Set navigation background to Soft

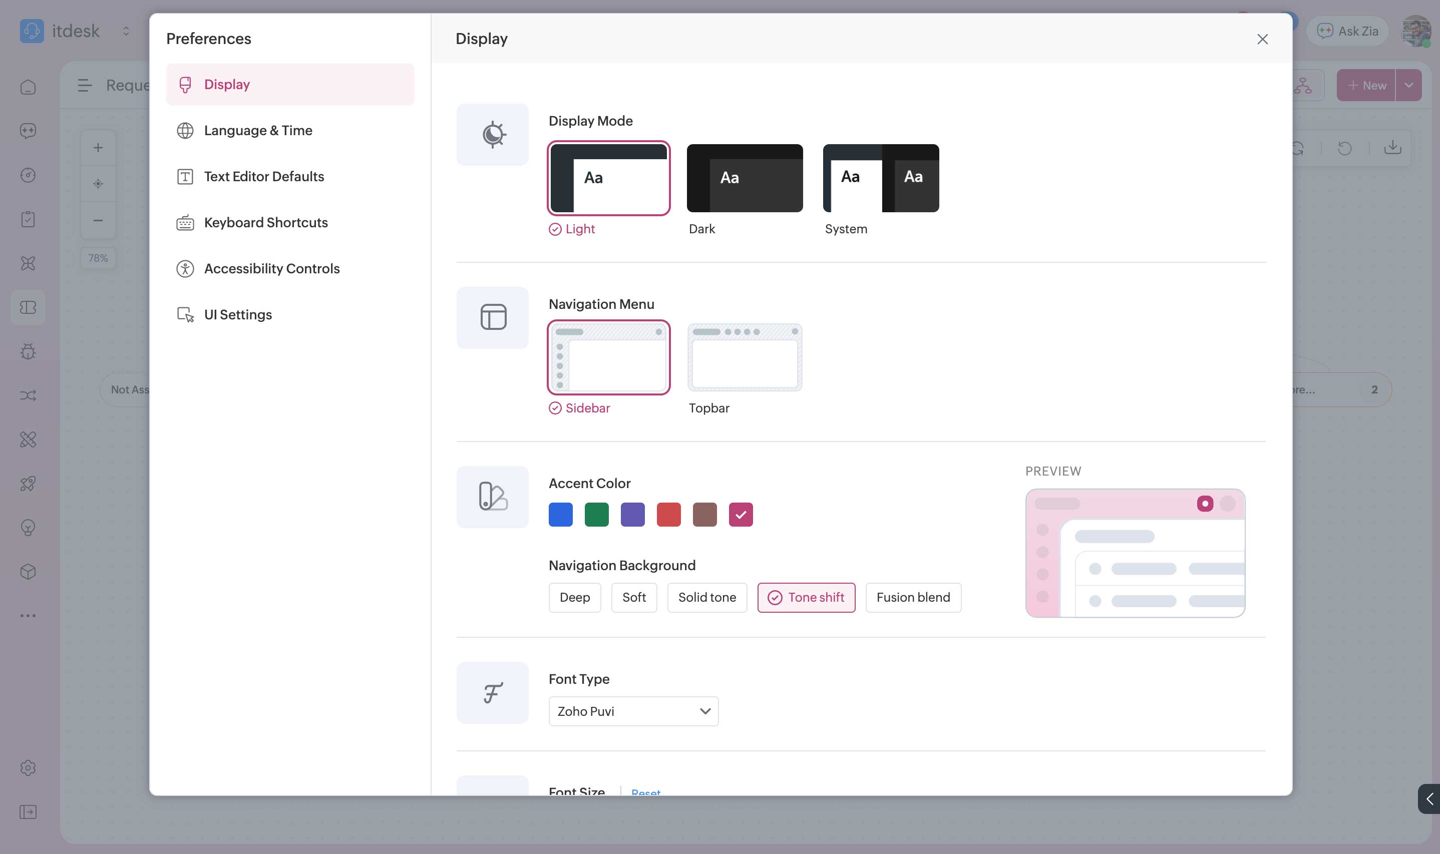(x=634, y=597)
